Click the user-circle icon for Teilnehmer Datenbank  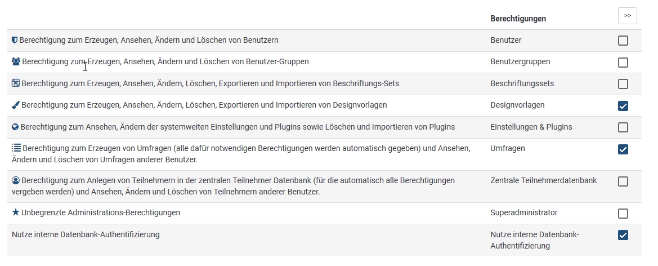(16, 180)
